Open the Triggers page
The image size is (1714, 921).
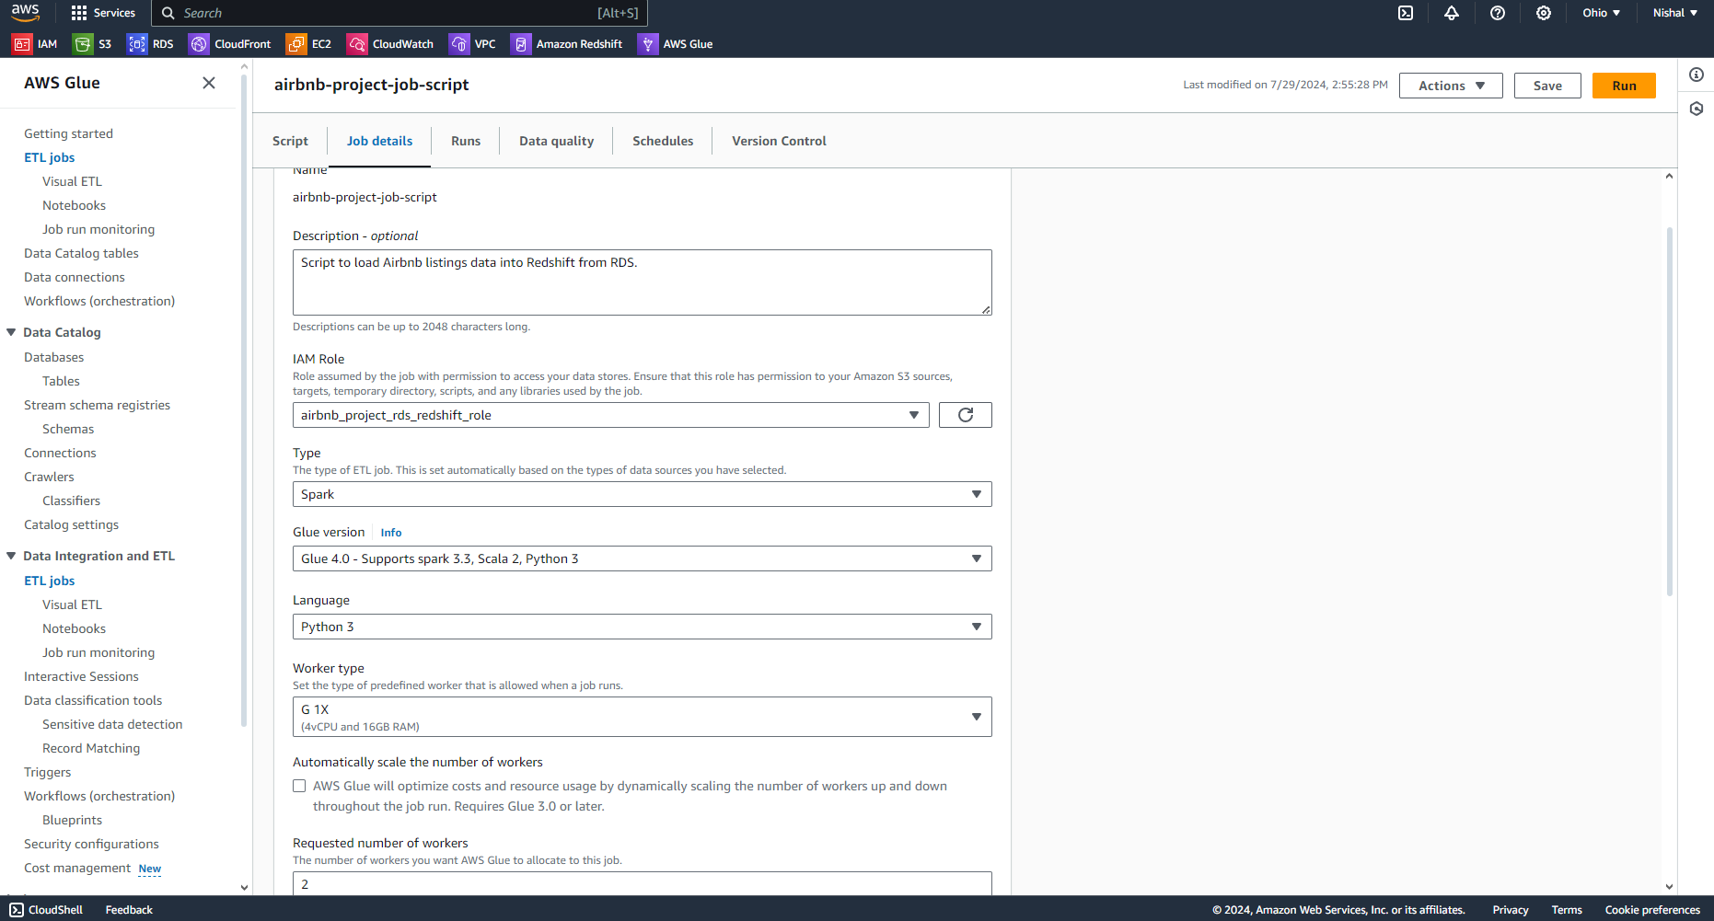click(47, 772)
